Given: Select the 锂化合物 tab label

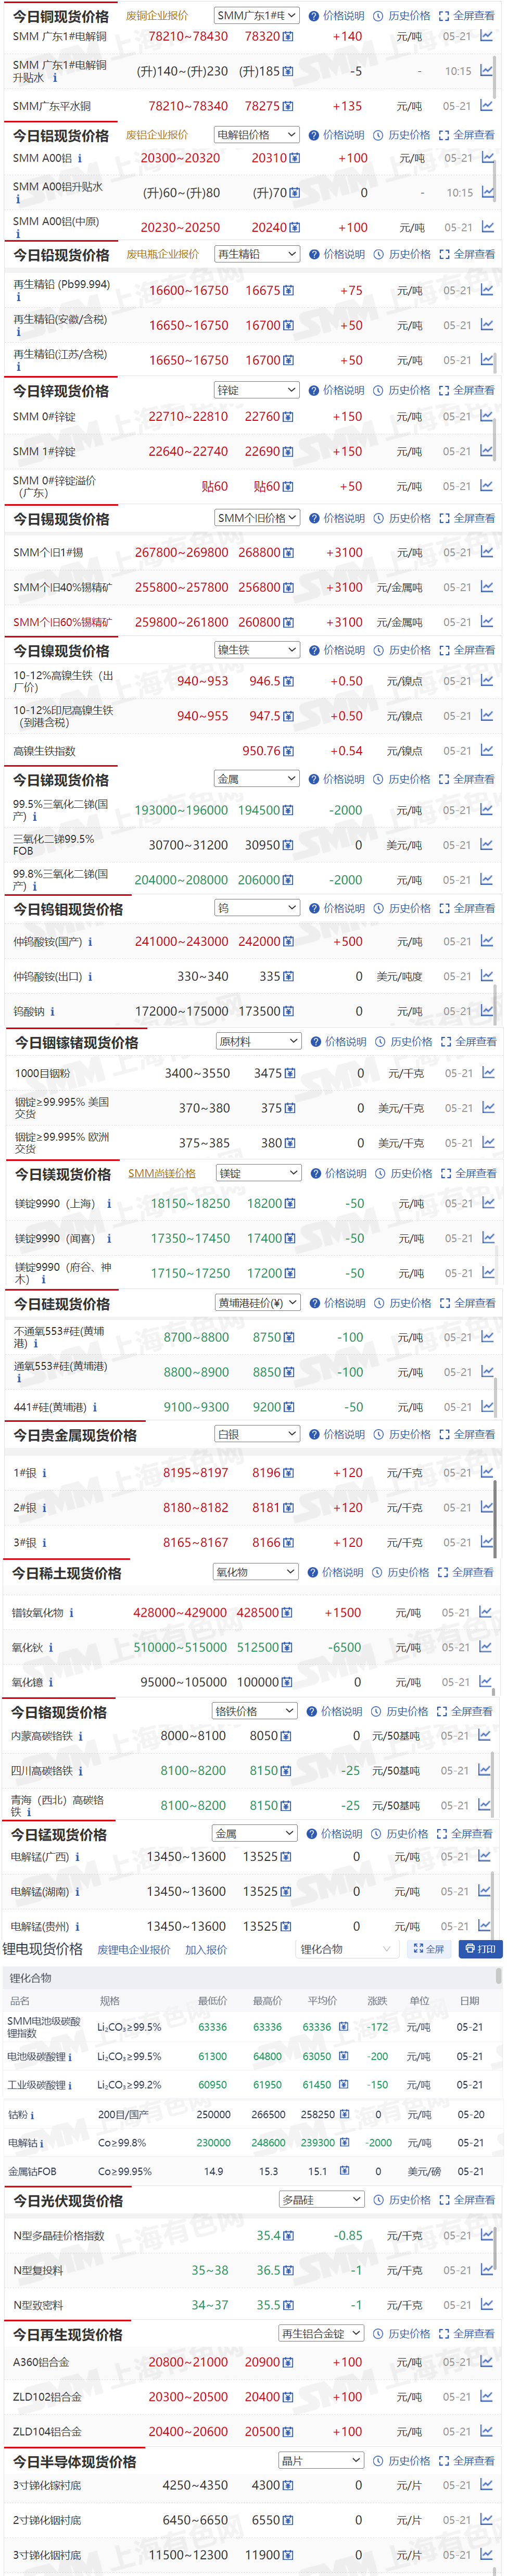Looking at the screenshot, I should tap(31, 1979).
